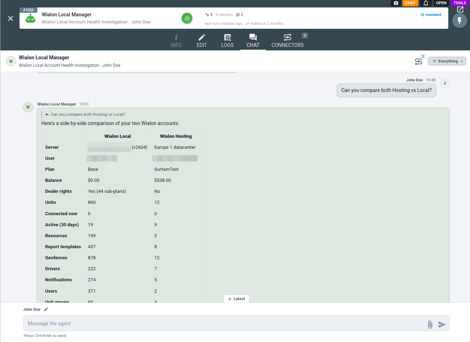The image size is (470, 342).
Task: Click 'last run a minute ago' text
Action: coord(224,23)
